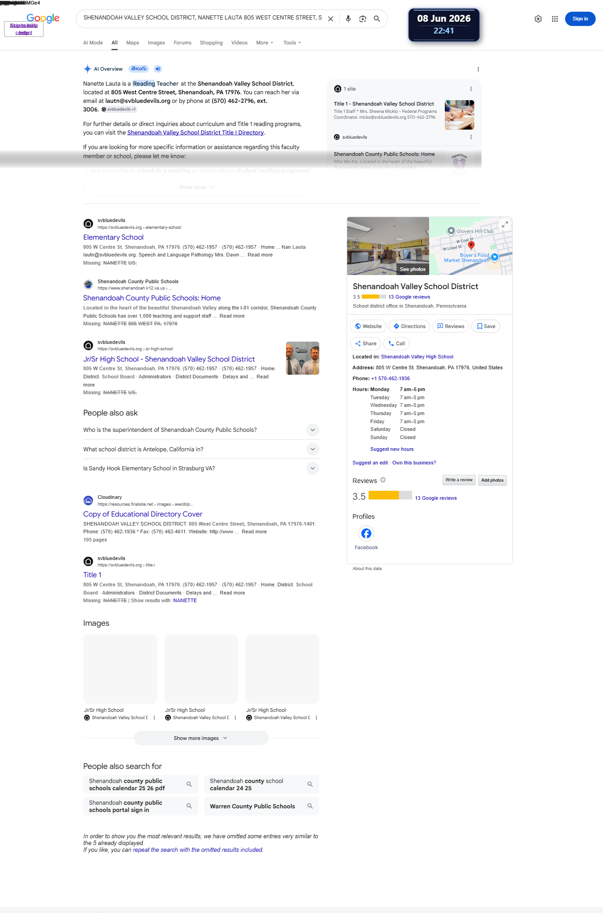Search 'Warren County Public Schools' suggestion

[262, 806]
